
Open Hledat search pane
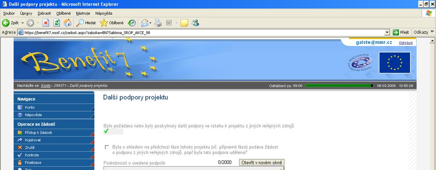tap(86, 23)
